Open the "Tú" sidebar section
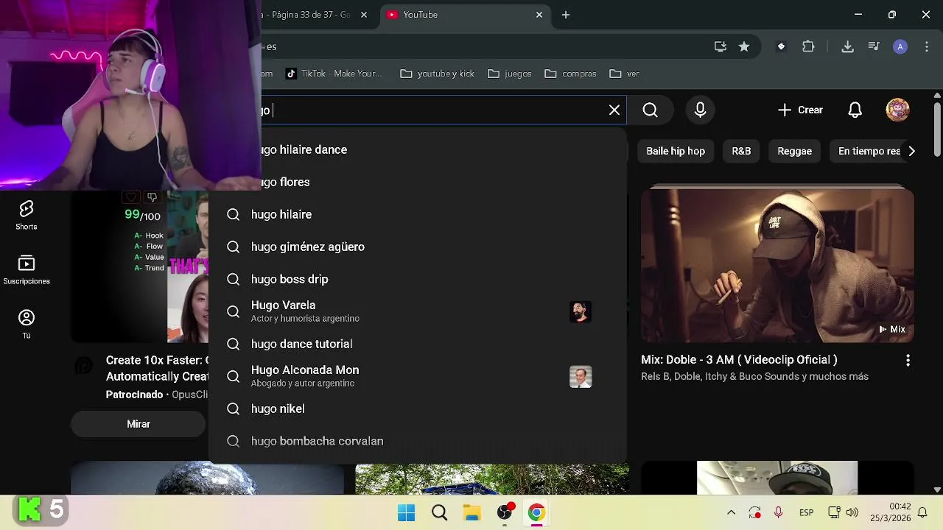 tap(27, 325)
